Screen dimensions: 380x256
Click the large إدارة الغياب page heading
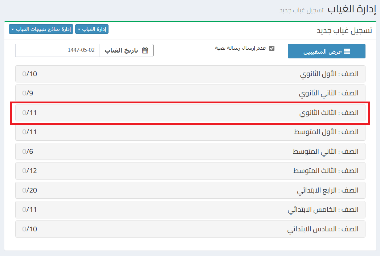[350, 9]
